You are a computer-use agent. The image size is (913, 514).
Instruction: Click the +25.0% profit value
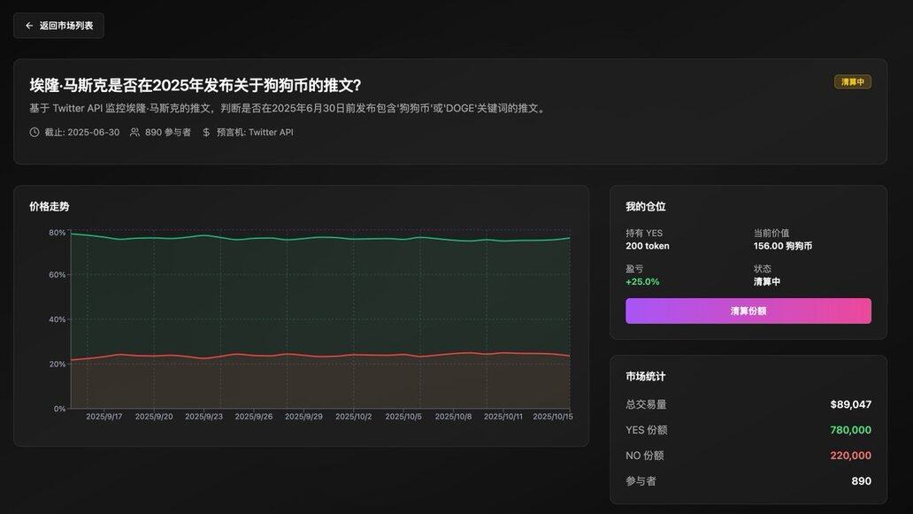point(642,282)
